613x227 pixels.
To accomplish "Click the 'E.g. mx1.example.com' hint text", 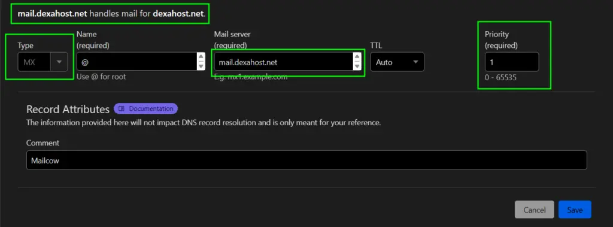I will tap(251, 77).
